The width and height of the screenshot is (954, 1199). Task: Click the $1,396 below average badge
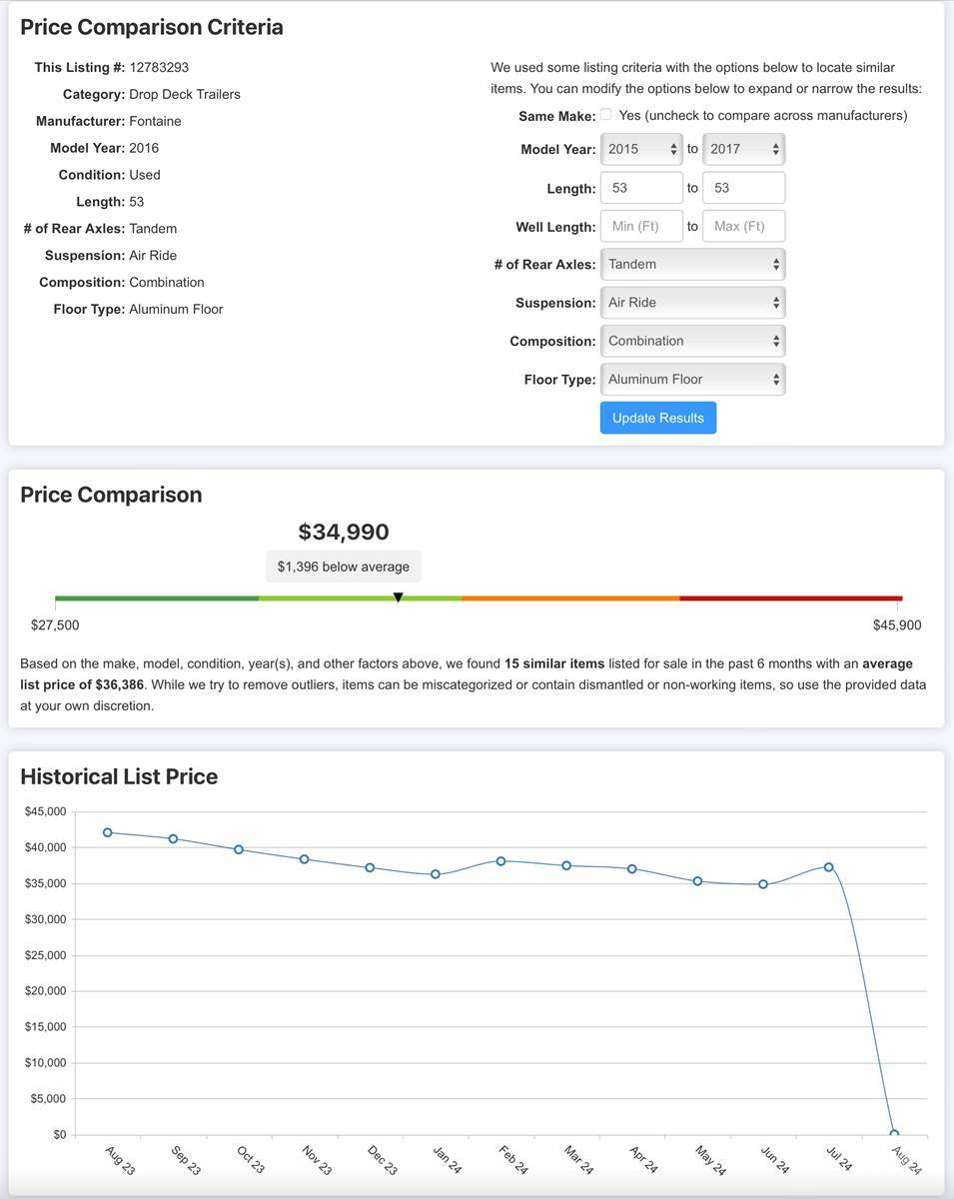click(344, 567)
